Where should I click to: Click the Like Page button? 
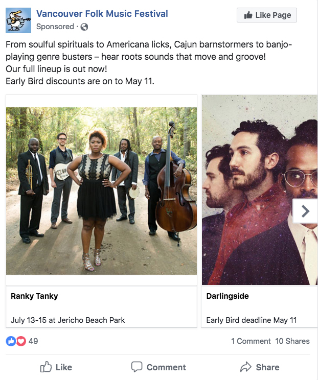267,15
